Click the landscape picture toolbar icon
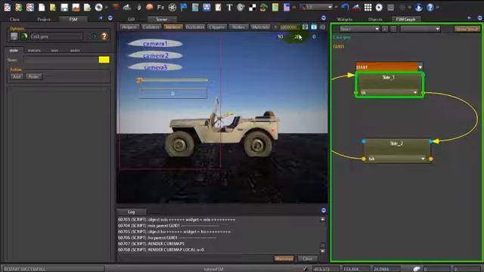 click(76, 7)
